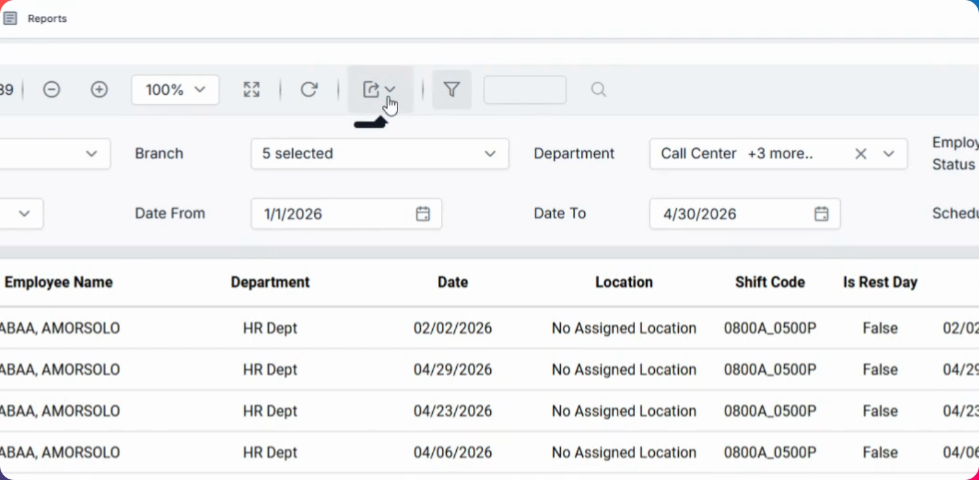
Task: Click the Employee Name column header
Action: pyautogui.click(x=59, y=282)
